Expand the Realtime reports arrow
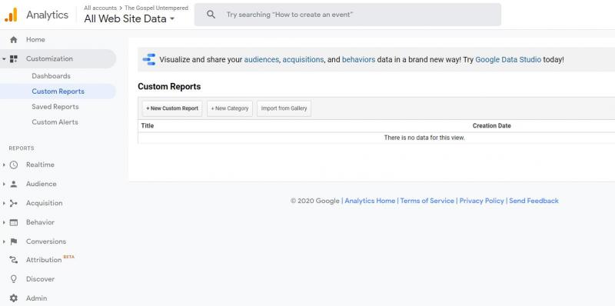615x306 pixels. pos(4,165)
